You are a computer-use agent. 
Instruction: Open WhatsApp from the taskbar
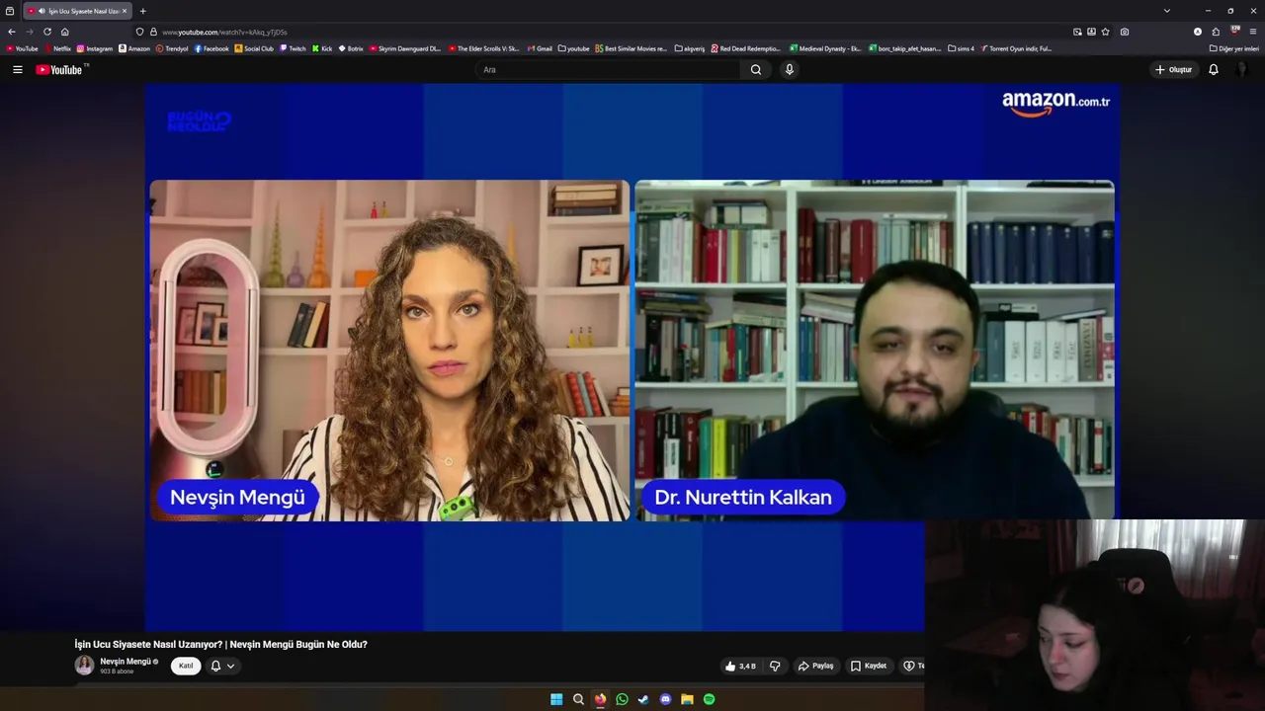(622, 699)
